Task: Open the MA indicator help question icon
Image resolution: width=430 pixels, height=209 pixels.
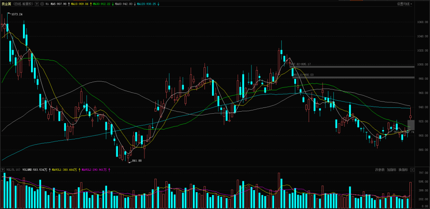Action: coord(37,4)
